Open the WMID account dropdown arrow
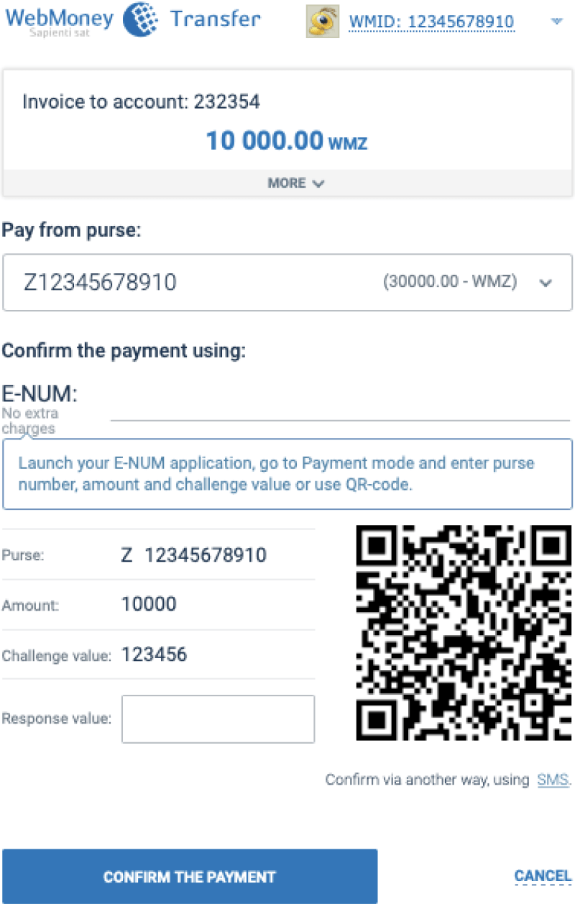This screenshot has width=575, height=912. (x=556, y=22)
